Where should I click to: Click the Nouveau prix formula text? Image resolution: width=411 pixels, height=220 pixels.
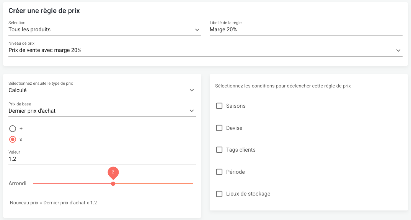(53, 203)
